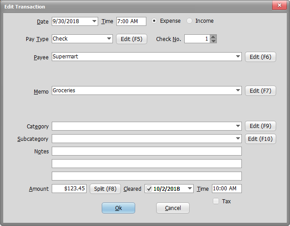
Task: Click the Amount field showing $123.45
Action: 69,189
